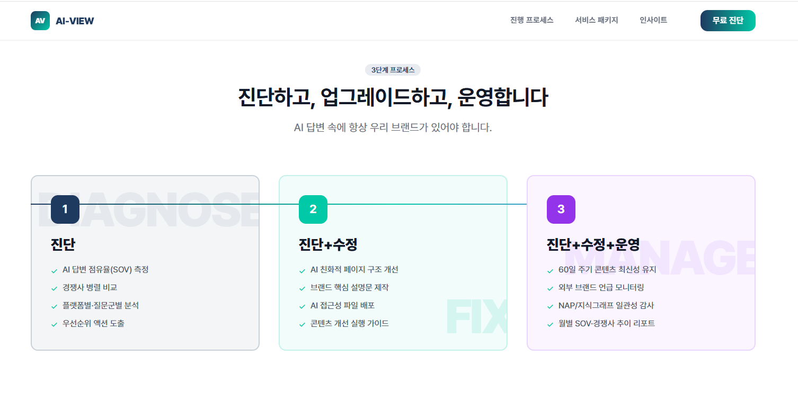Viewport: 798px width, 393px height.
Task: Click checkmark beside 외부 브랜드 언급 모니터링
Action: point(550,289)
